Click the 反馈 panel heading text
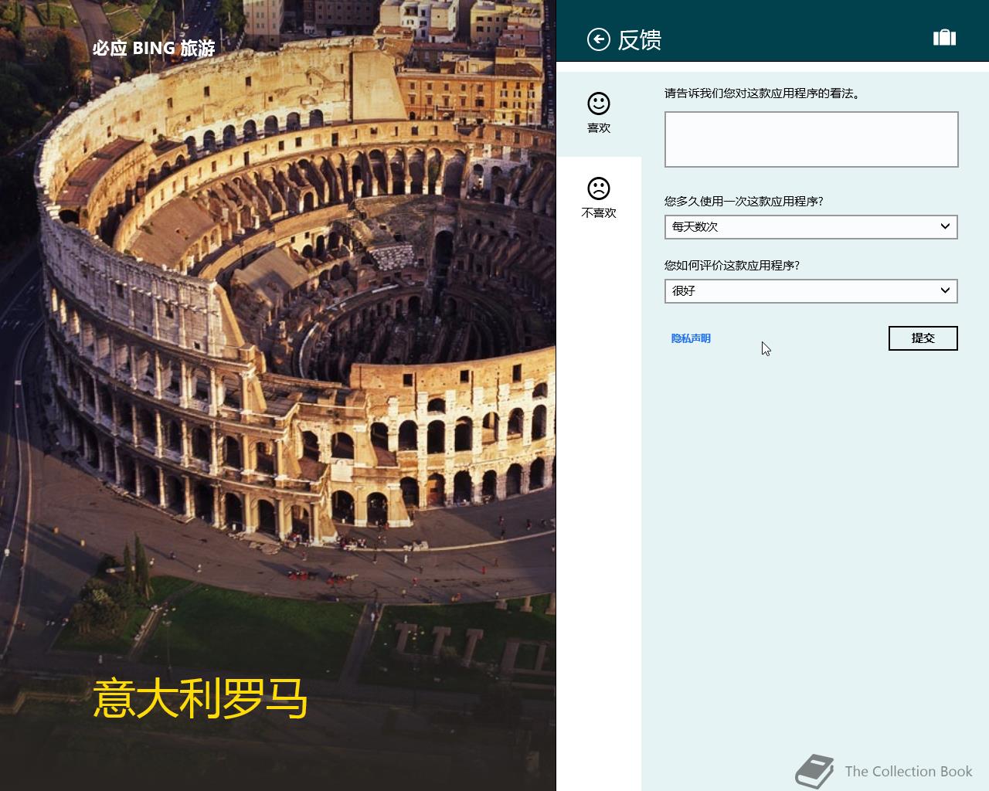Image resolution: width=989 pixels, height=791 pixels. [640, 40]
